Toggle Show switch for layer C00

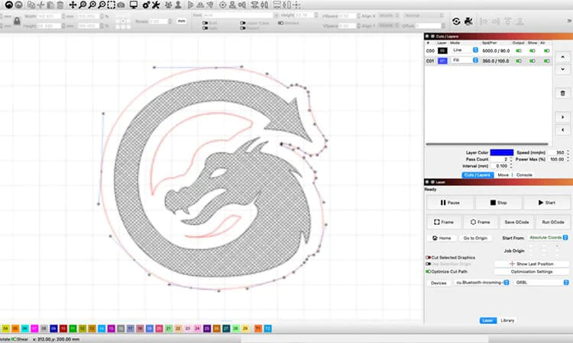533,50
